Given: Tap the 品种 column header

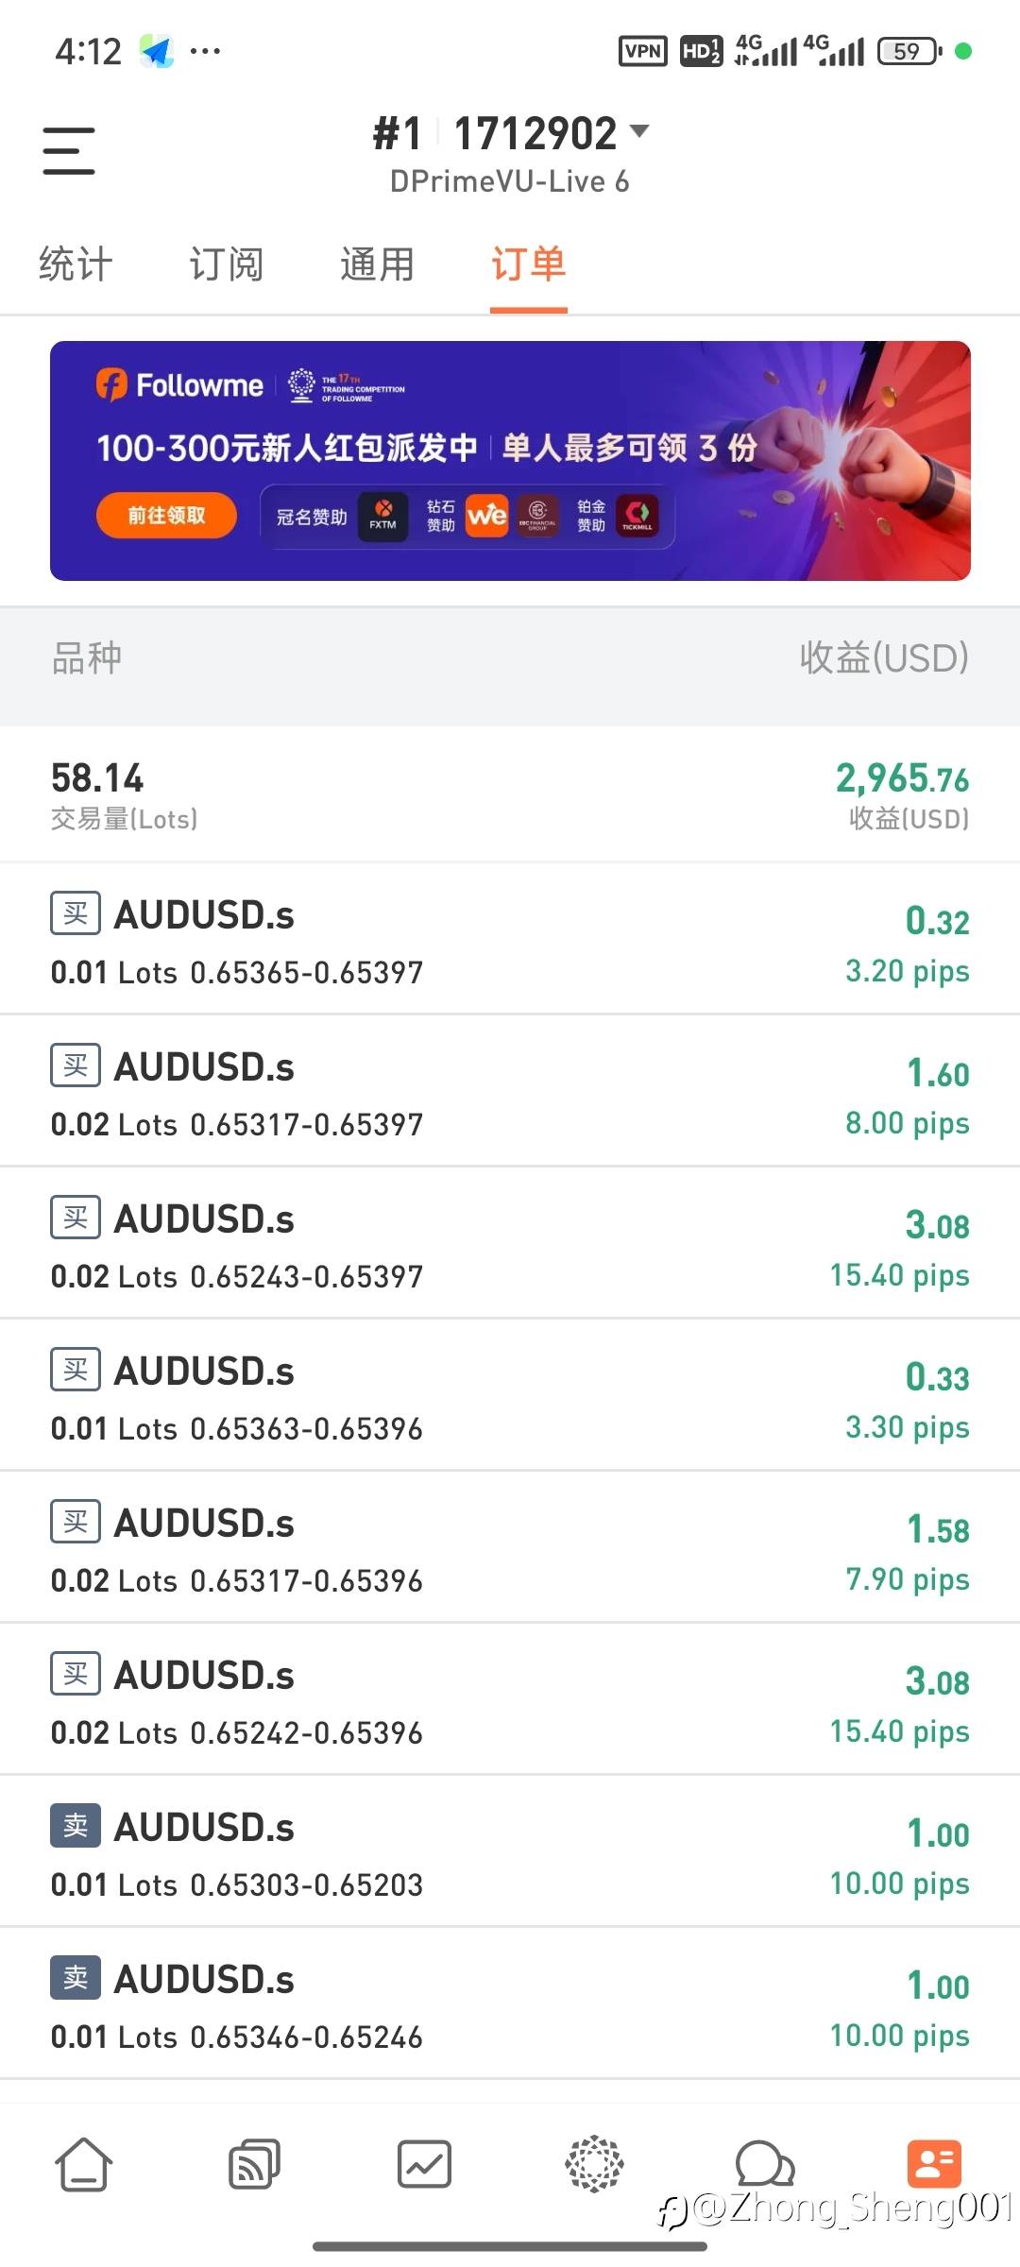Looking at the screenshot, I should (x=87, y=658).
